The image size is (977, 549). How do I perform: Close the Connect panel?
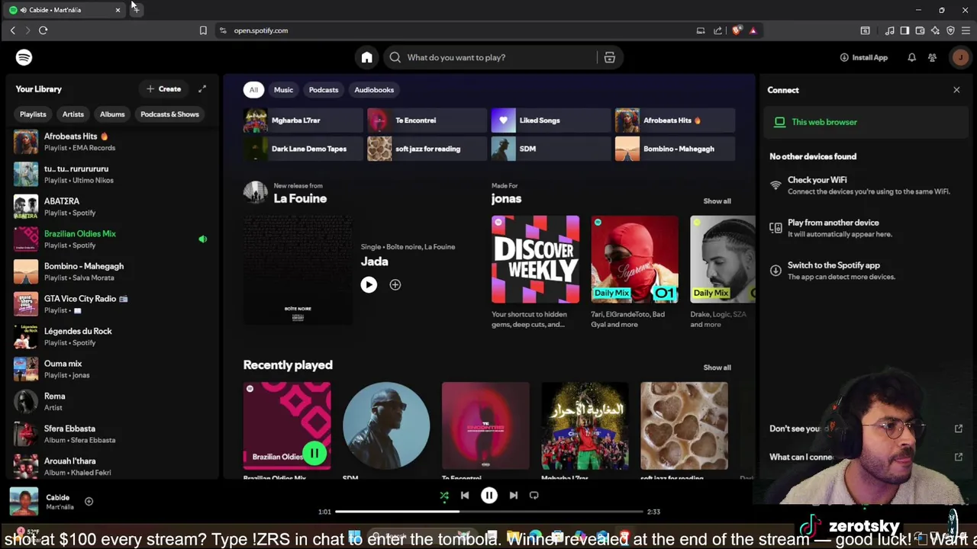click(x=956, y=90)
